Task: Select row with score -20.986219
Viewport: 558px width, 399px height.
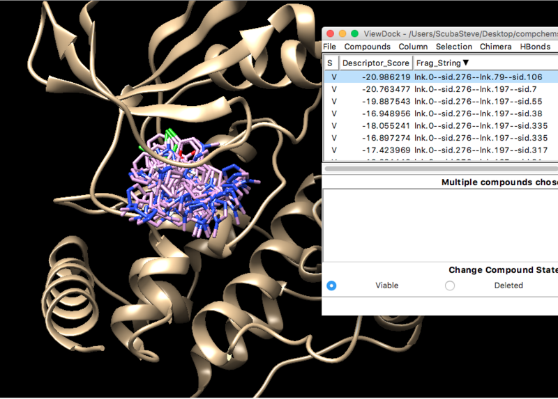Action: tap(441, 77)
